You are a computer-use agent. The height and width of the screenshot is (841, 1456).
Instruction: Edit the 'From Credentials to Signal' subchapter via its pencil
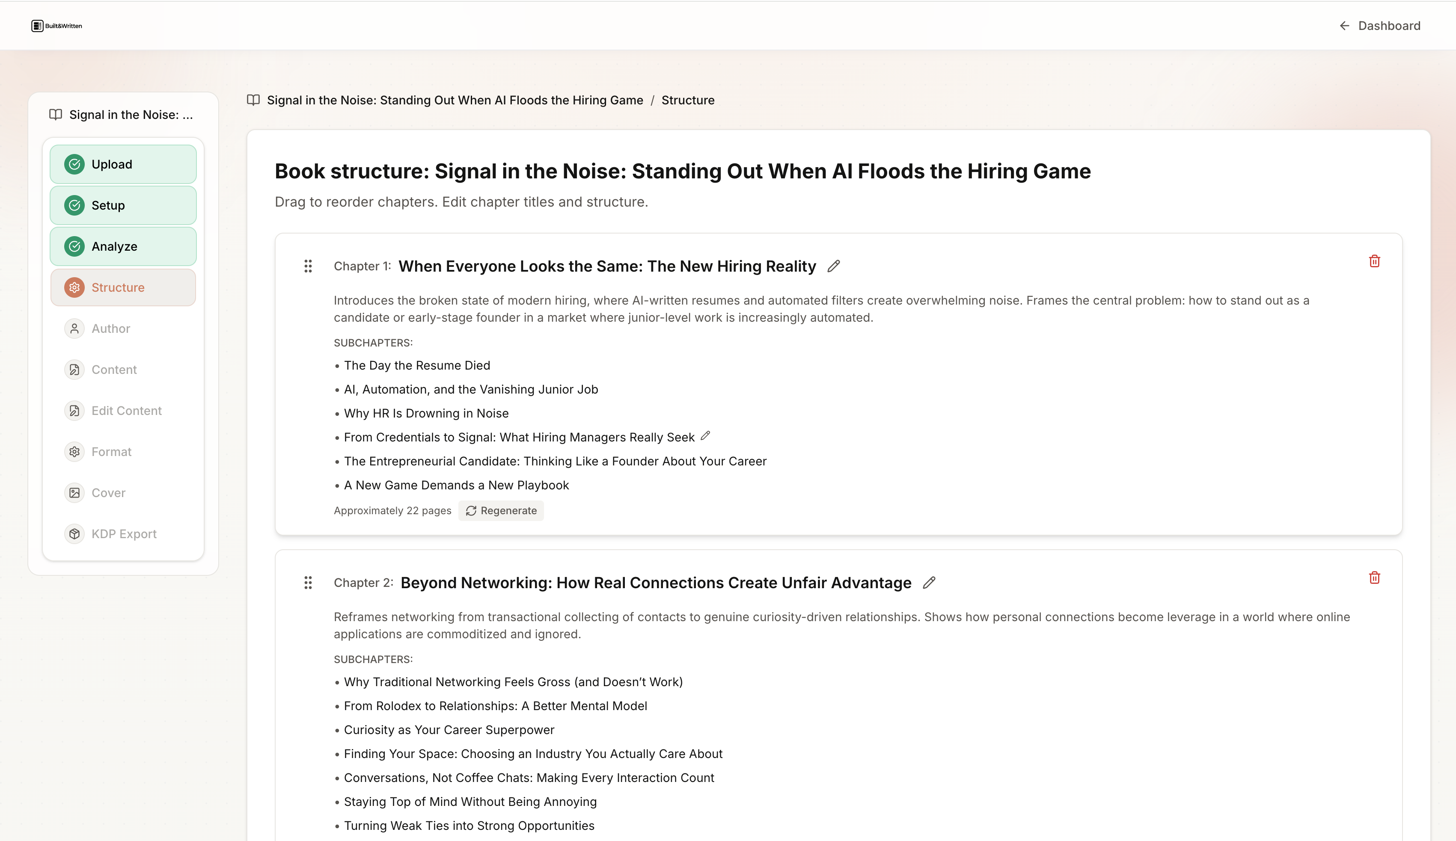click(705, 436)
